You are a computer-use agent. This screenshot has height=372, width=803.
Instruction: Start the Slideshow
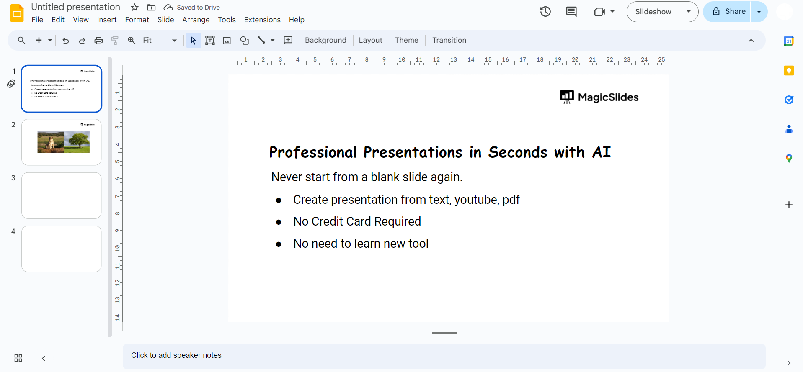(x=653, y=12)
